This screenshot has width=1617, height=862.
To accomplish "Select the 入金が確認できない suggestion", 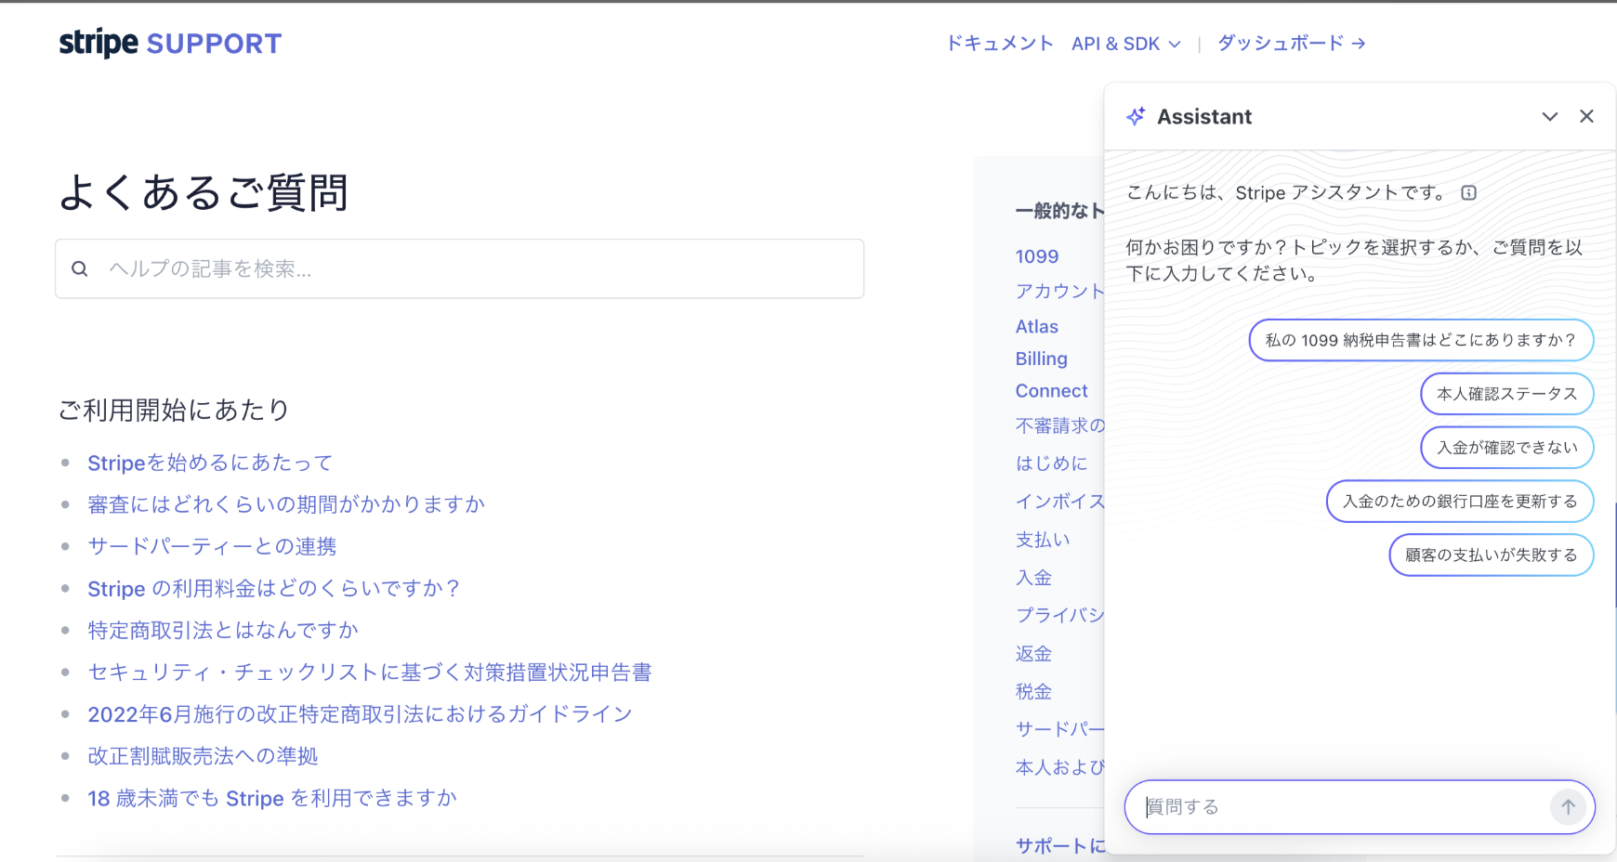I will pyautogui.click(x=1506, y=448).
